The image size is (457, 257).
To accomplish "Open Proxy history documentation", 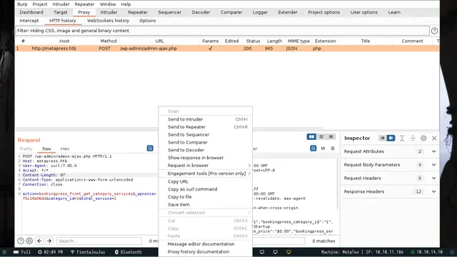I will 205,252.
